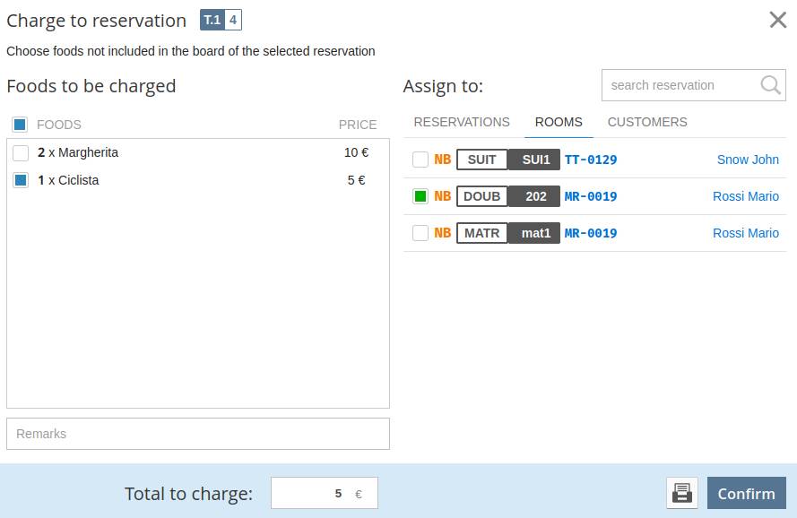797x518 pixels.
Task: Select the SUIT SUI1 room checkbox
Action: pyautogui.click(x=420, y=160)
